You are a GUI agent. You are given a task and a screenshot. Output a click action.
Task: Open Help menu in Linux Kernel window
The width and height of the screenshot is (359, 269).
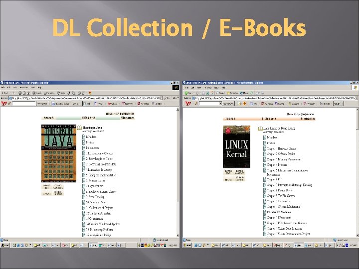point(223,88)
